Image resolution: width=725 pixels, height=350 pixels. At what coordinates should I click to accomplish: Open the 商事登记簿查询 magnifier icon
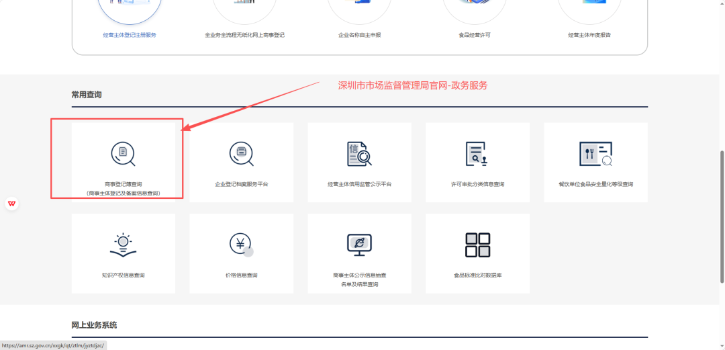[x=123, y=154]
